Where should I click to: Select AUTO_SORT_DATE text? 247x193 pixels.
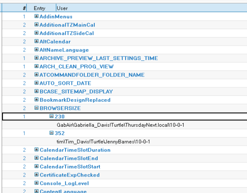pos(66,83)
